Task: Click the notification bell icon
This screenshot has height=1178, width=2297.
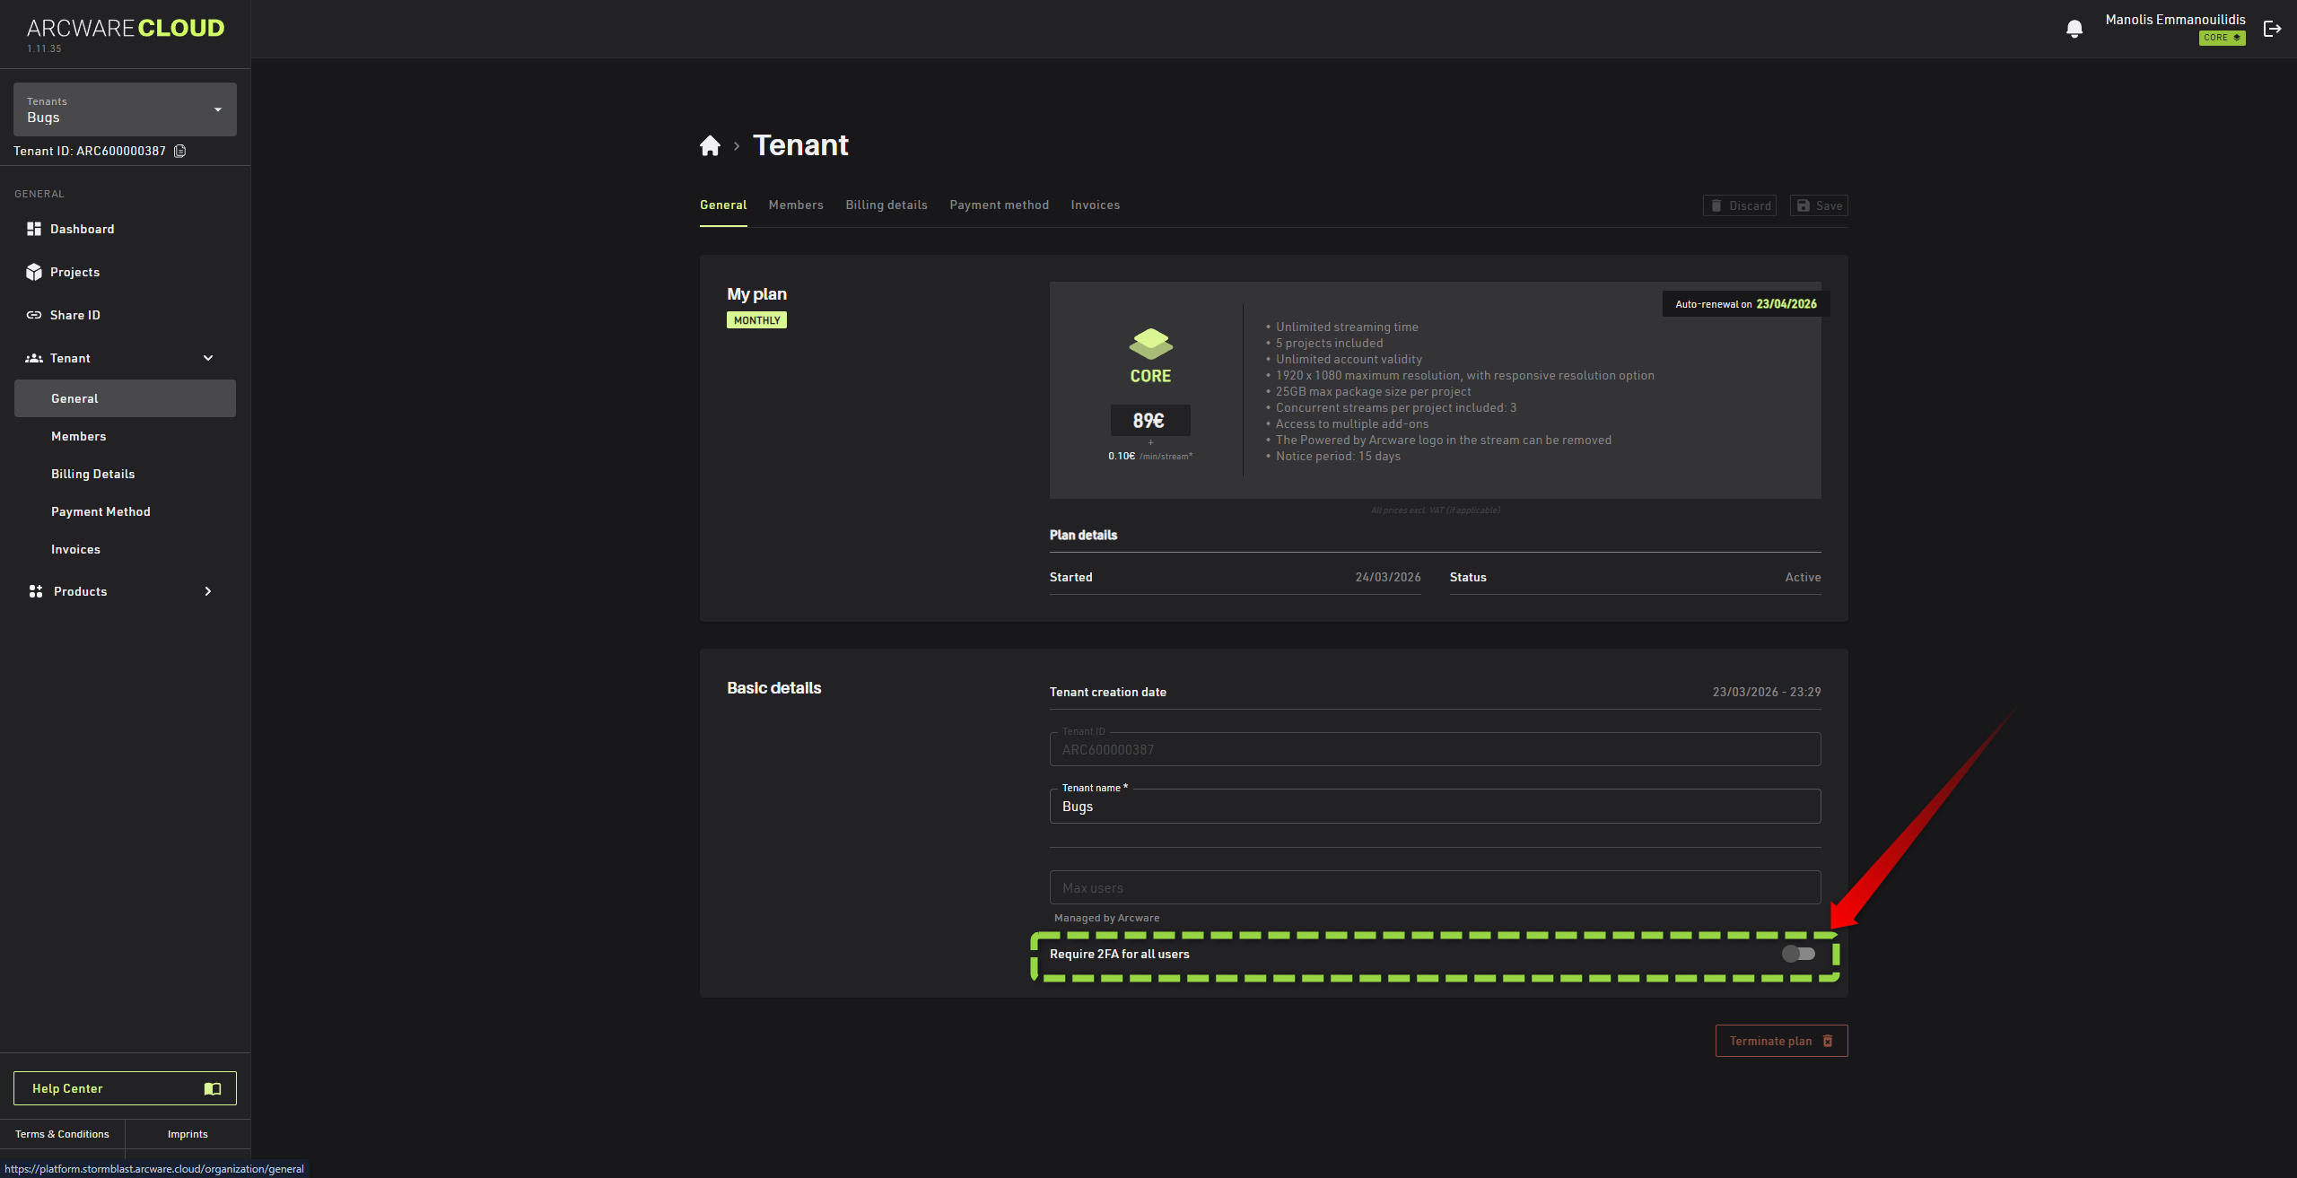Action: tap(2074, 29)
